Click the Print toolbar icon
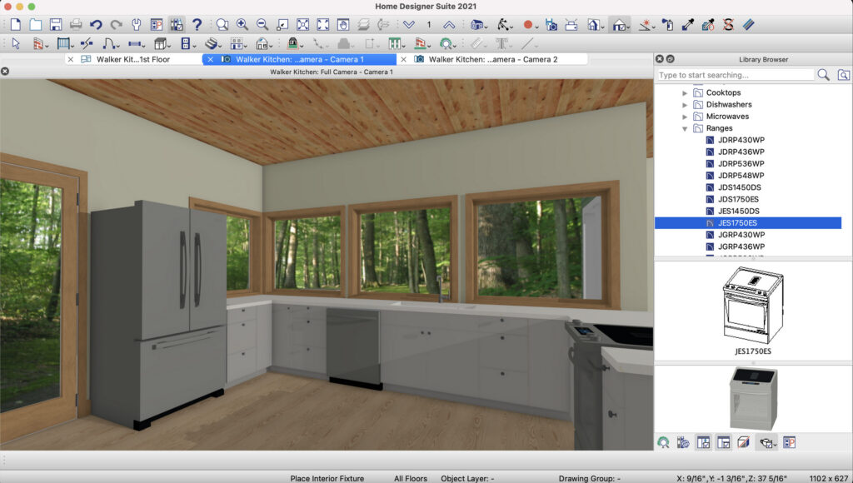Screen dimensions: 853x483 pos(74,23)
